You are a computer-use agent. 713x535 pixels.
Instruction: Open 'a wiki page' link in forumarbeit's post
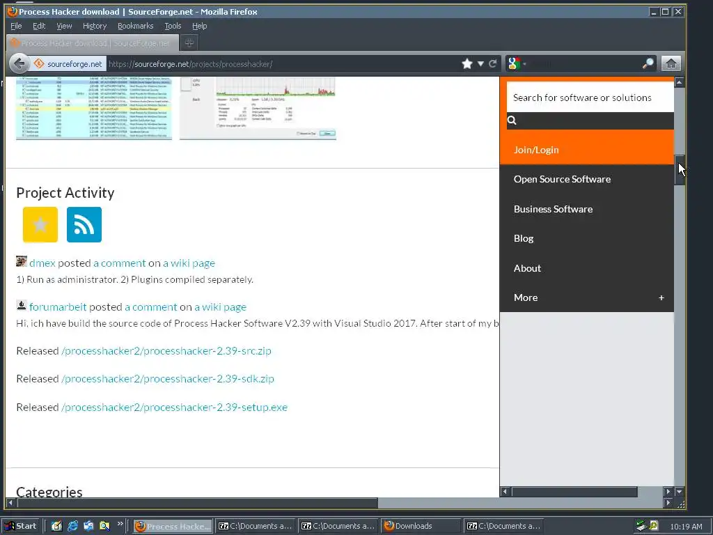tap(221, 307)
